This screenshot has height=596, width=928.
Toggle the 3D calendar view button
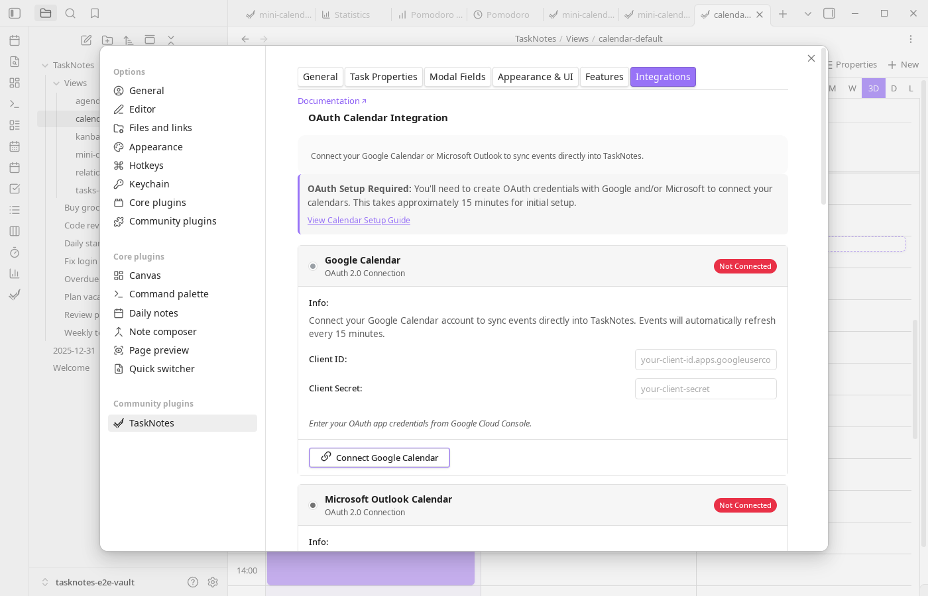(x=873, y=87)
